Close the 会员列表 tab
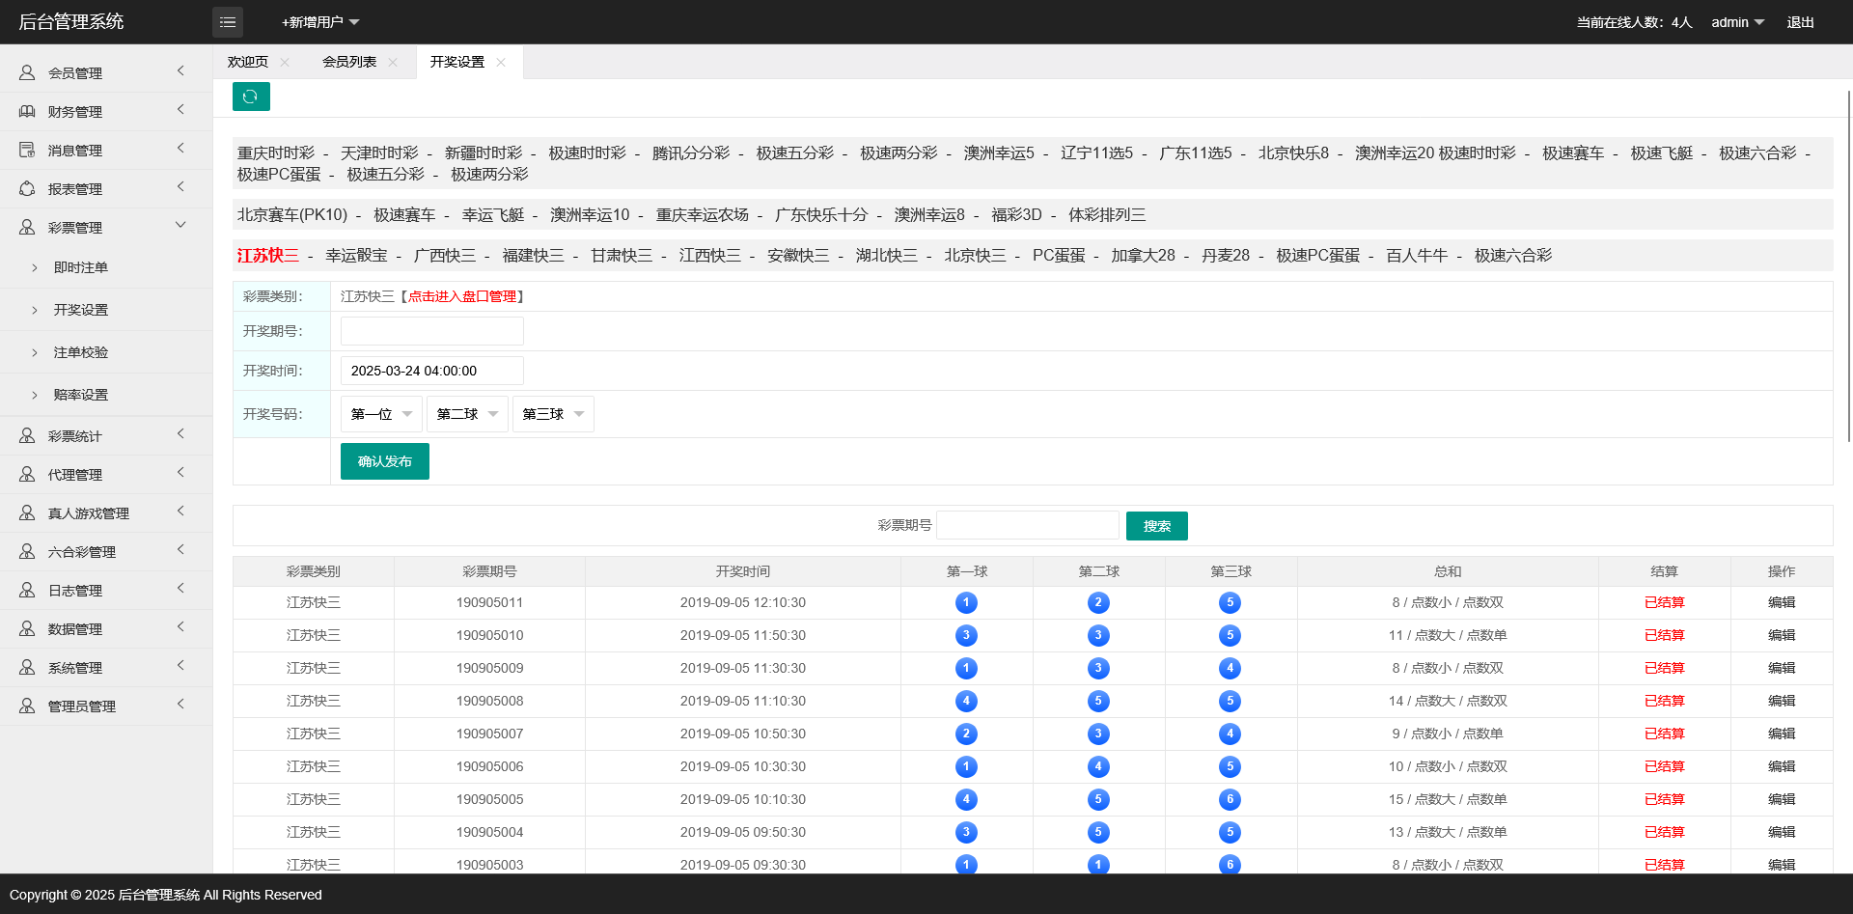The width and height of the screenshot is (1853, 914). tap(393, 62)
